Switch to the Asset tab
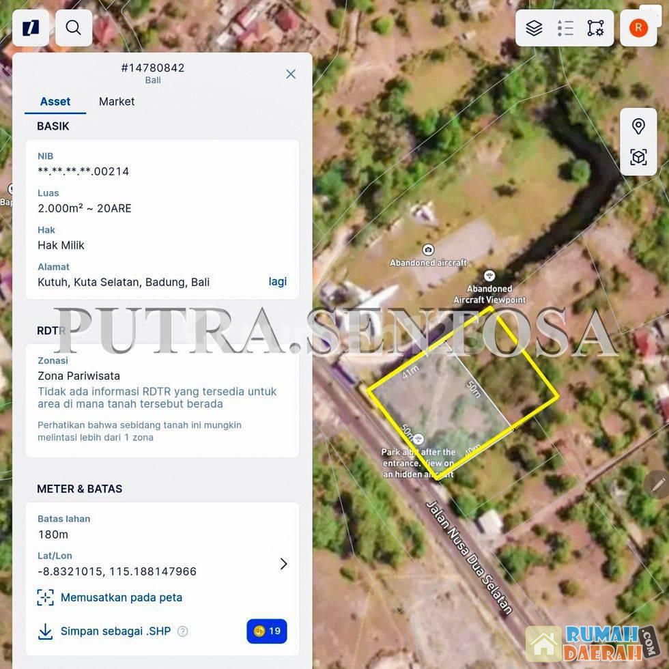Viewport: 669px width, 669px height. [x=55, y=102]
